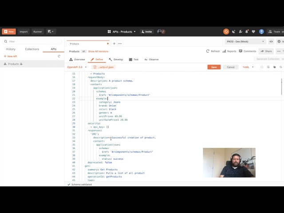Image resolution: width=284 pixels, height=213 pixels.
Task: Switch to the History sidebar tab
Action: [11, 49]
